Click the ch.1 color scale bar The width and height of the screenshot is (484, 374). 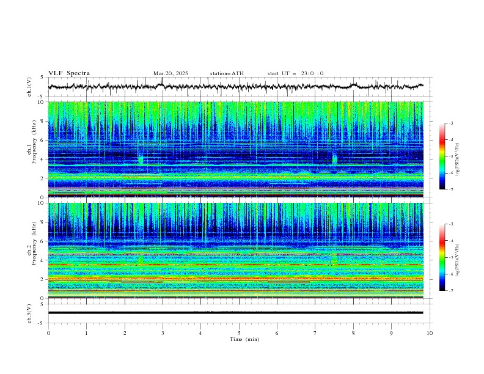pos(442,156)
